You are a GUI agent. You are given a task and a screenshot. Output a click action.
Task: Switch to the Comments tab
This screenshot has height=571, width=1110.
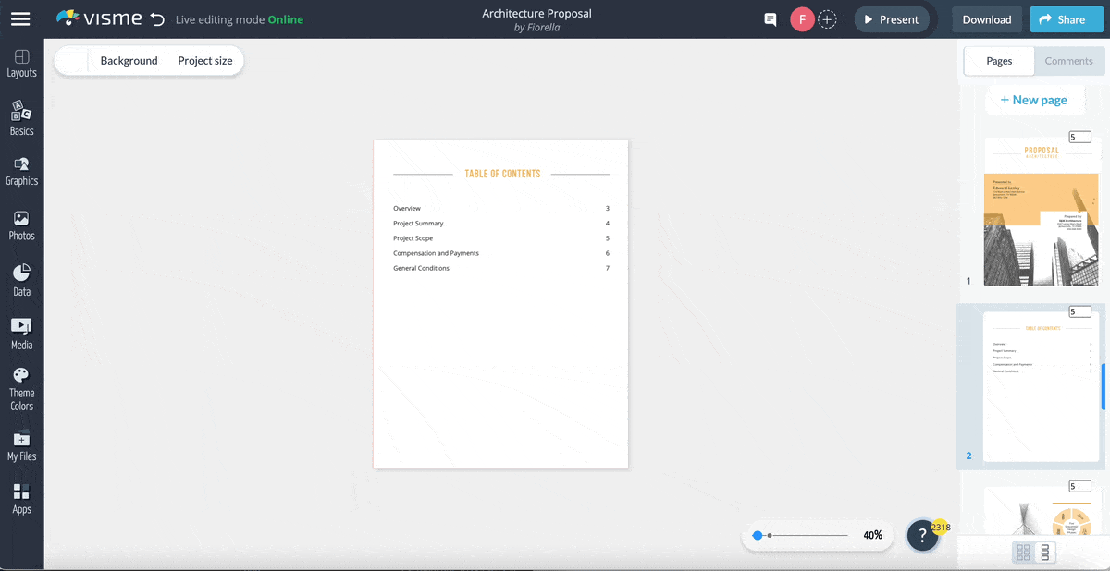(1068, 60)
